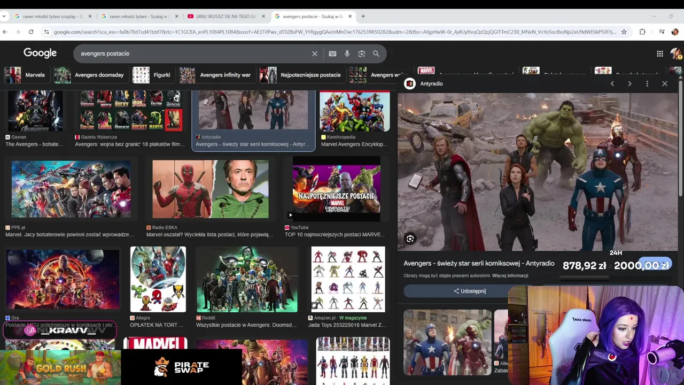Open the Radio ESKA Deadpool thumbnail
Screen dimensions: 684x385
[x=211, y=189]
